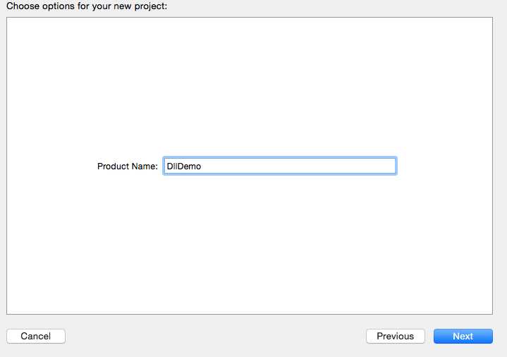This screenshot has height=357, width=507.
Task: Click the DllDemo text in the field
Action: pos(183,167)
